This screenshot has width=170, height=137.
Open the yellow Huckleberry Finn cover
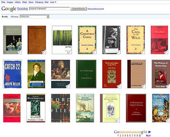tap(110, 108)
